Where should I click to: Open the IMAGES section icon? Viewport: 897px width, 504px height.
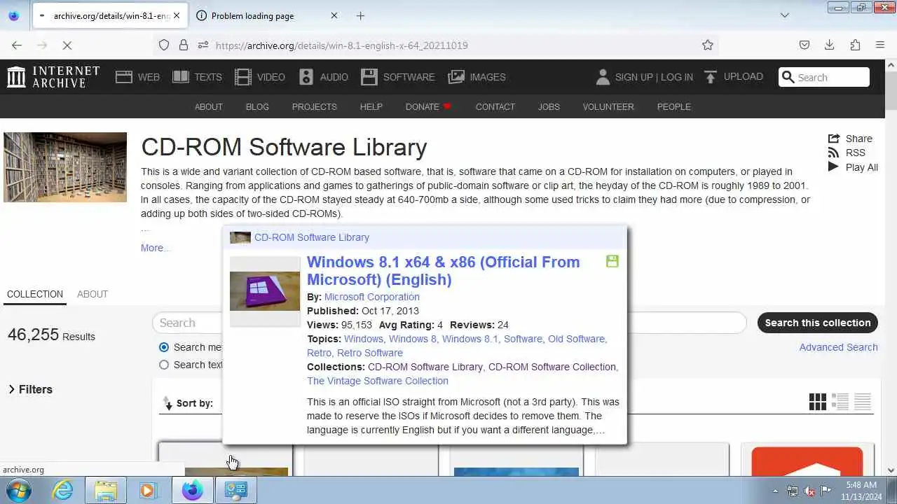(x=456, y=77)
